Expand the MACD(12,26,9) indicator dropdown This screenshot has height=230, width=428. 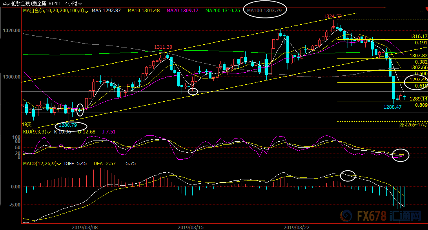(x=59, y=164)
